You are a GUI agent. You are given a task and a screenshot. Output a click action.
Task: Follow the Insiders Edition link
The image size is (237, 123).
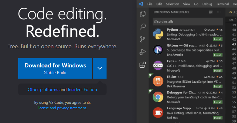[82, 89]
